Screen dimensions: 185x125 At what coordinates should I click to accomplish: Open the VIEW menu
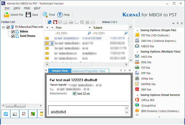coord(17,8)
